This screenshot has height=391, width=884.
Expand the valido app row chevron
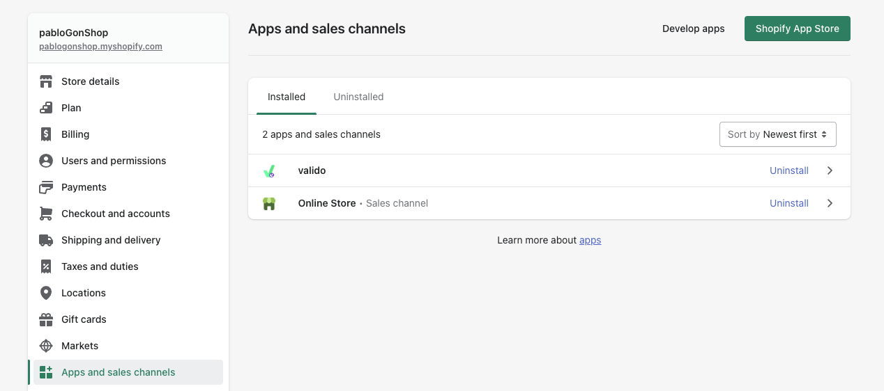click(830, 170)
